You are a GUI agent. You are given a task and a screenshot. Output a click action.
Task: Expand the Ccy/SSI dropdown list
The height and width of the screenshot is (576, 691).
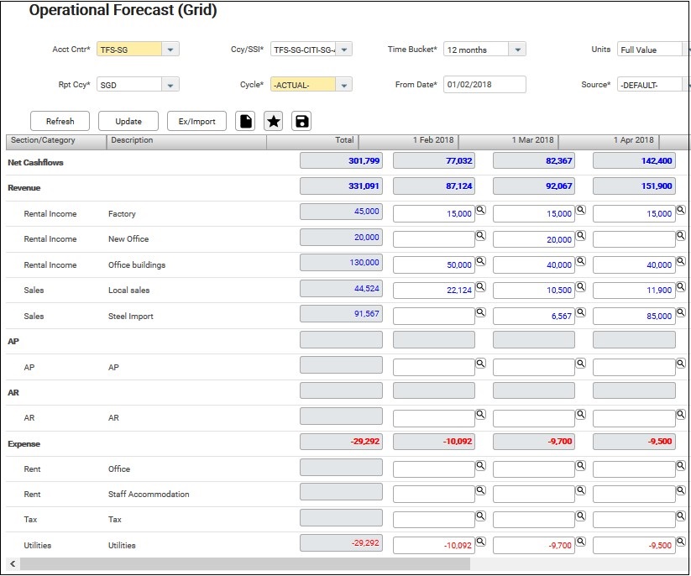coord(344,50)
